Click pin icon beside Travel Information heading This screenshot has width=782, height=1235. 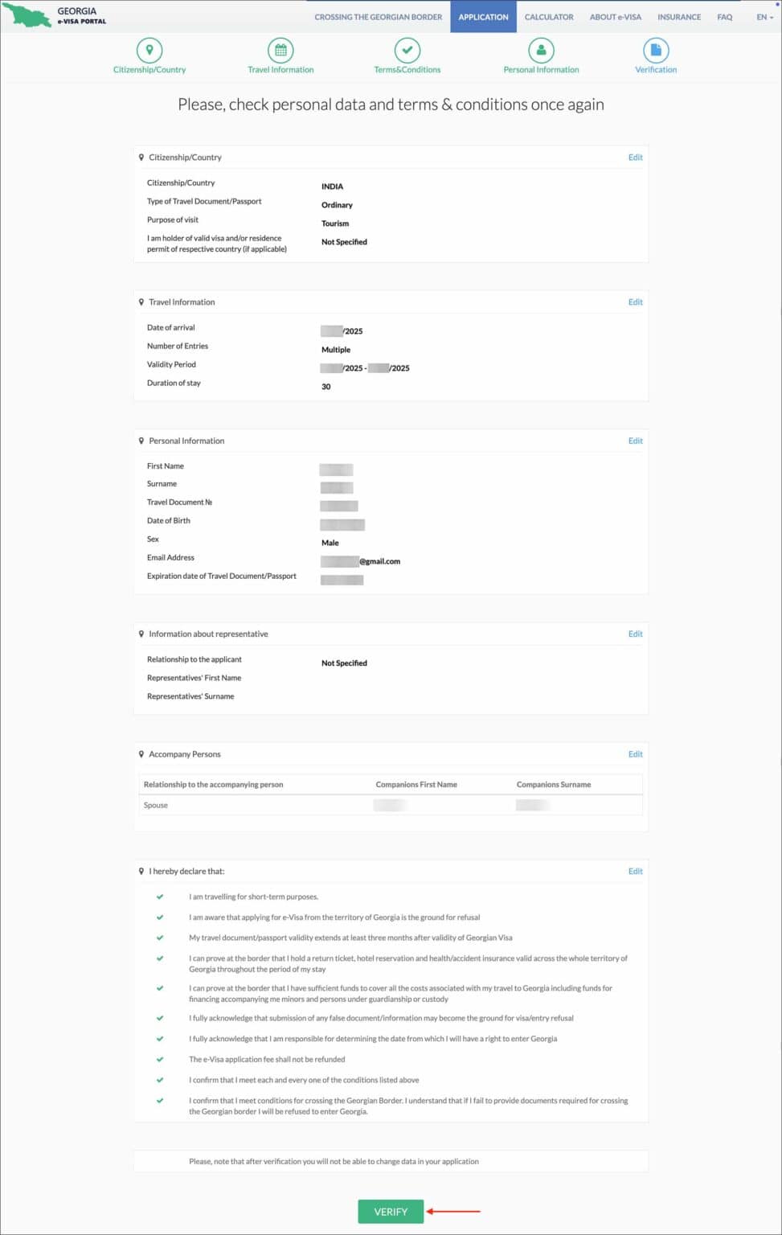click(x=141, y=302)
